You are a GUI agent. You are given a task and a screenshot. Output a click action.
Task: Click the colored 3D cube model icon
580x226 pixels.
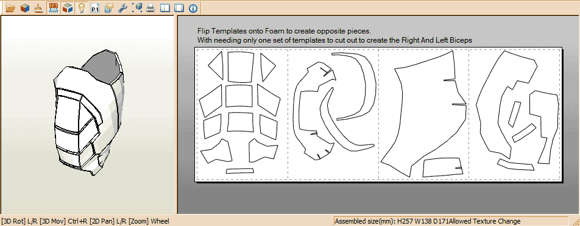pos(25,8)
